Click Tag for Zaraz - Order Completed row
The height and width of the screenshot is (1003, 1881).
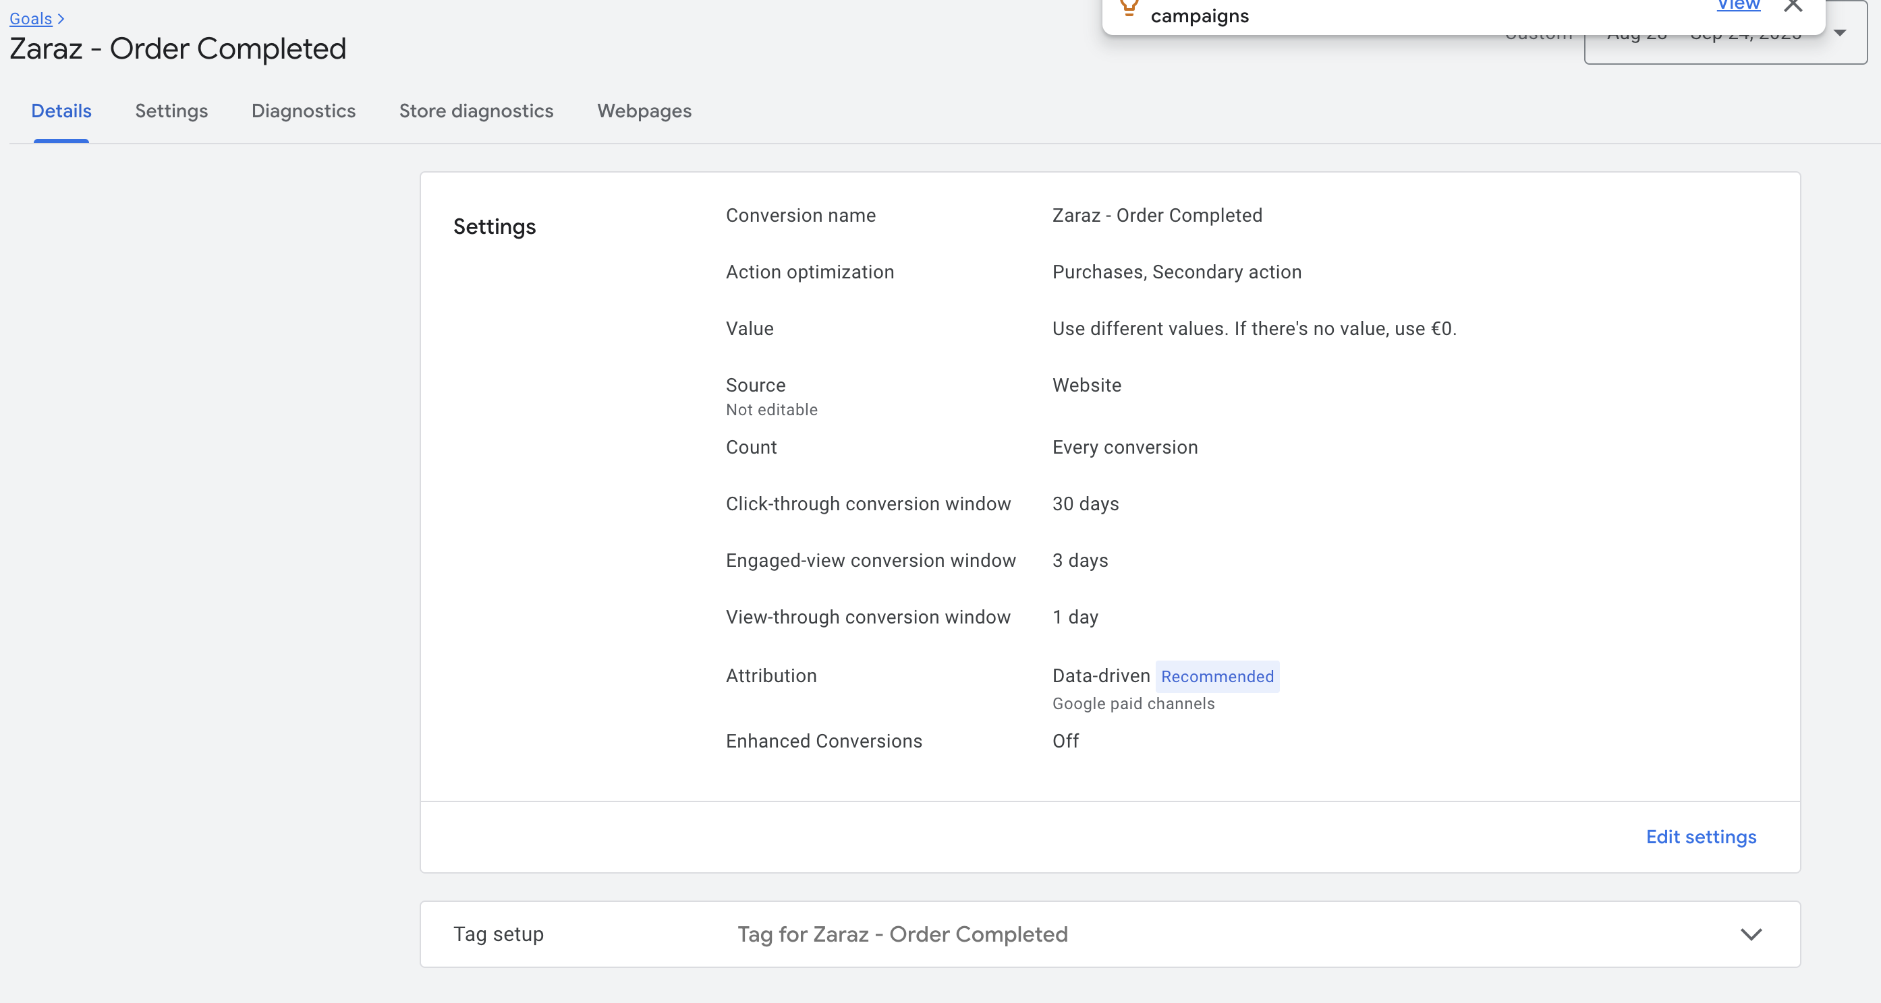pos(902,934)
